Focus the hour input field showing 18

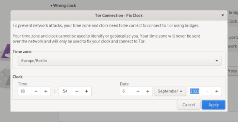[x=24, y=91]
